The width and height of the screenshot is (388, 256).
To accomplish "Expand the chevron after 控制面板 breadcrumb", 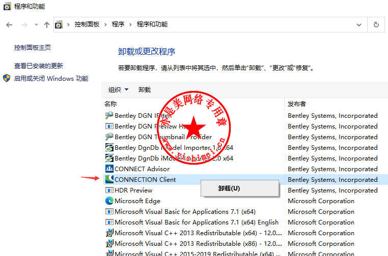I will pos(106,24).
